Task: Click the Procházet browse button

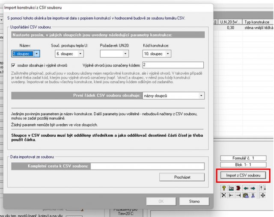Action: (x=182, y=177)
